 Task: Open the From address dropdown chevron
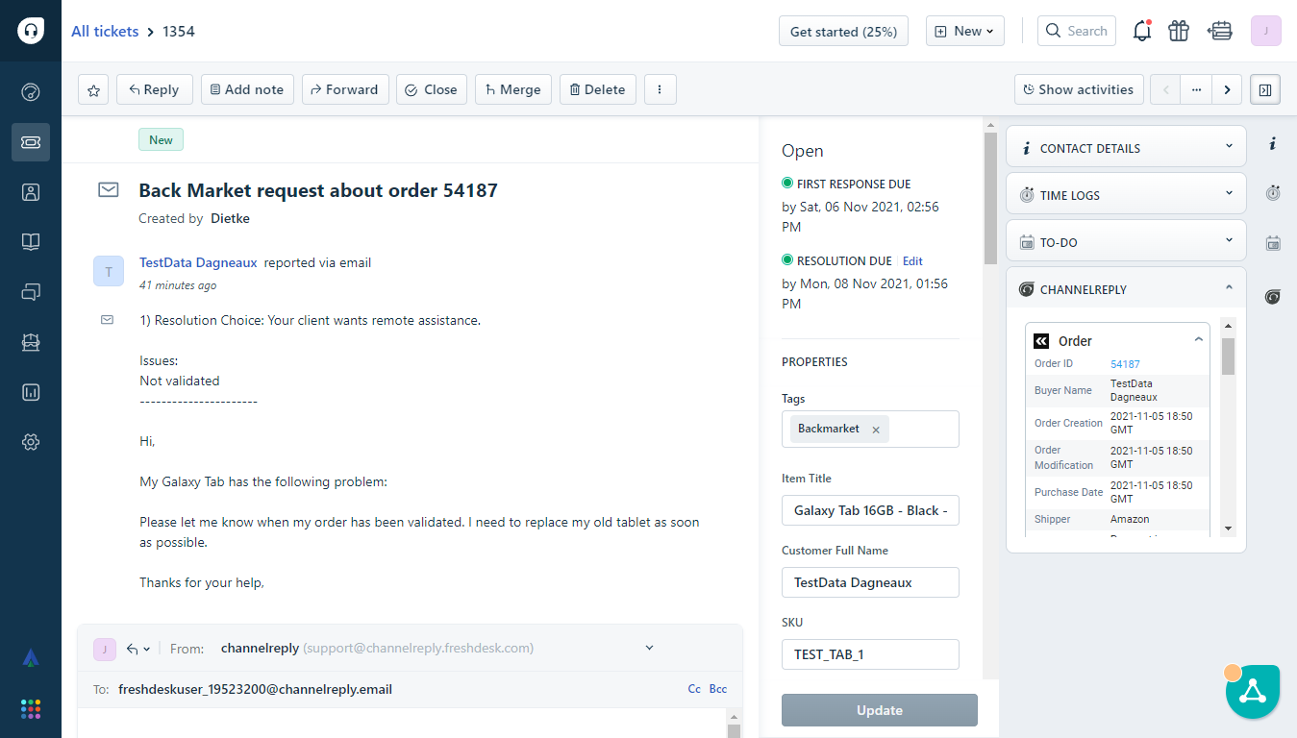point(649,648)
